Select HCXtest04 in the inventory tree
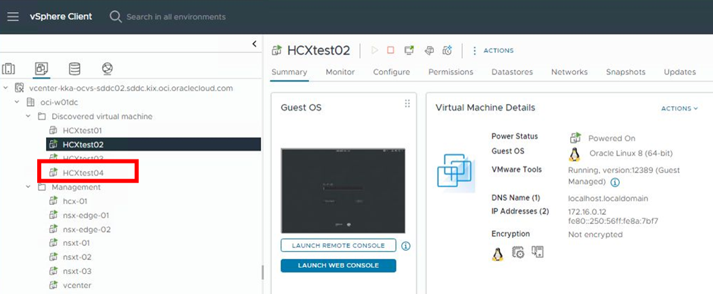The image size is (713, 294). click(83, 173)
